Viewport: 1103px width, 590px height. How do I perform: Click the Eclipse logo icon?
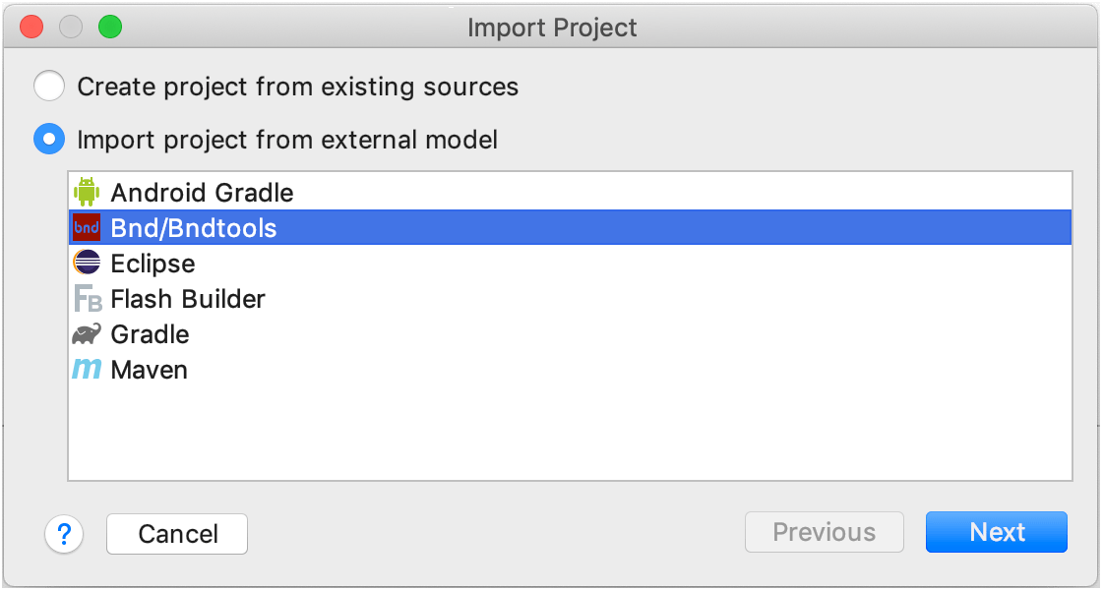(87, 263)
